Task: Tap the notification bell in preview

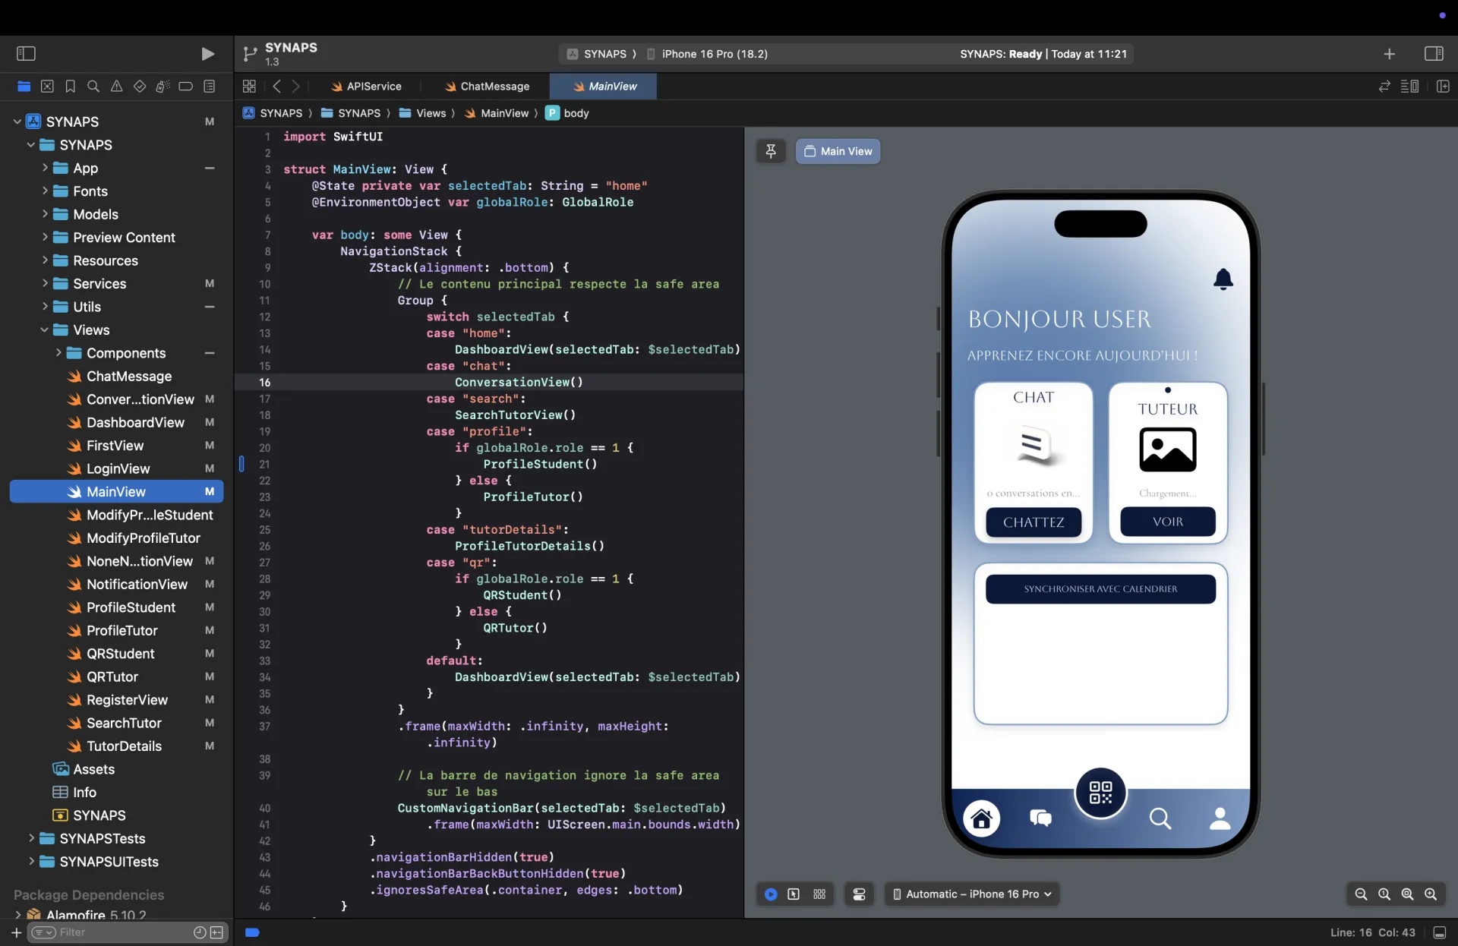Action: coord(1223,279)
